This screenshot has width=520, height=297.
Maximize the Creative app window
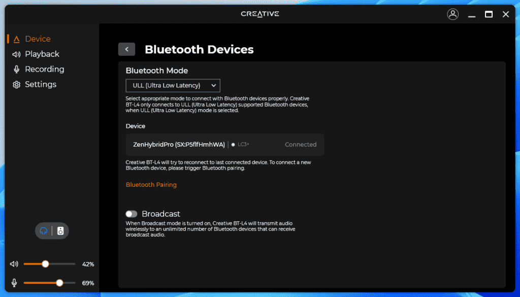click(489, 14)
